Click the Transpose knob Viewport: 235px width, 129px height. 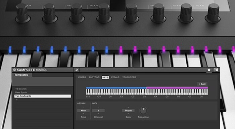tap(143, 111)
